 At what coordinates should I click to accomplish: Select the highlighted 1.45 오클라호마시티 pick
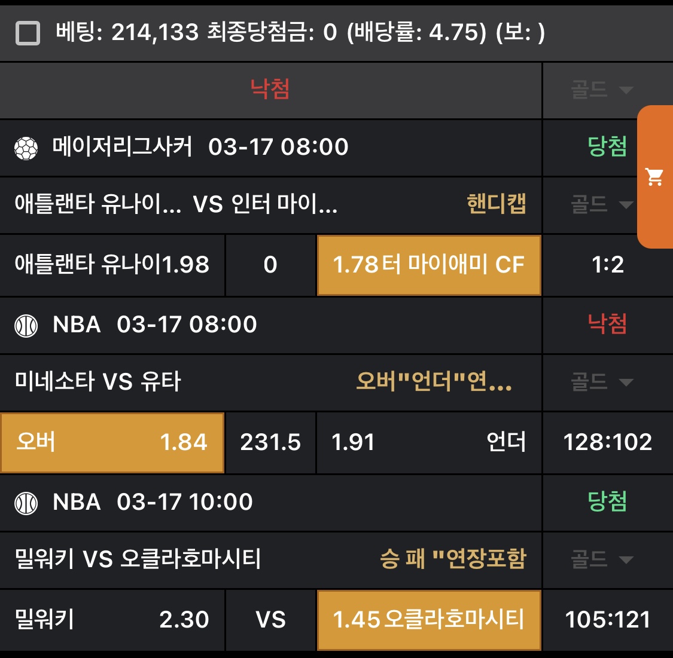point(428,620)
